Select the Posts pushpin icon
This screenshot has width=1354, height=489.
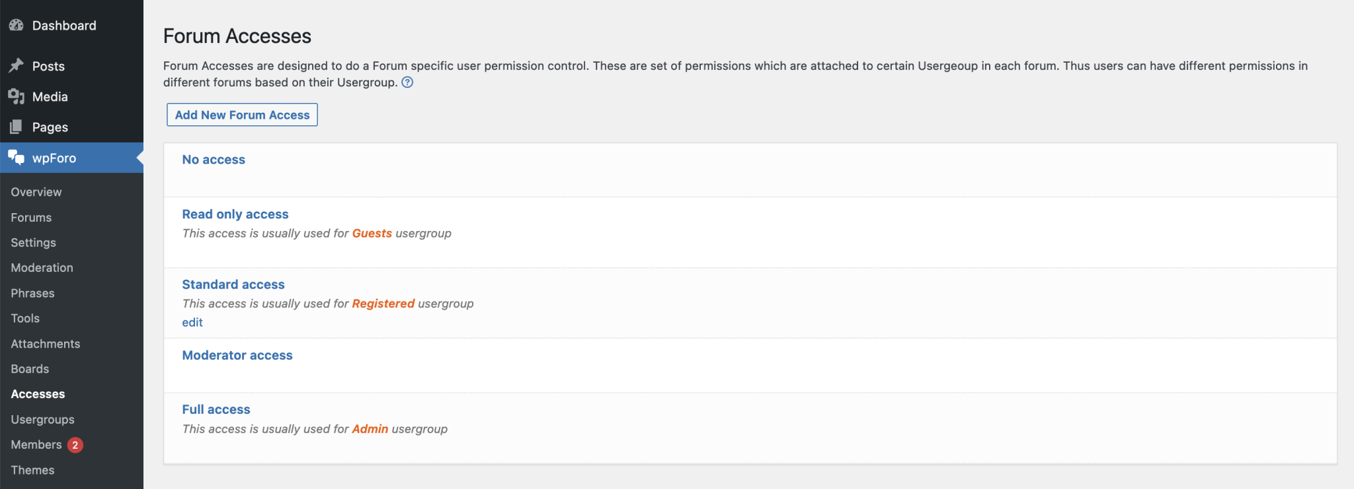coord(17,65)
